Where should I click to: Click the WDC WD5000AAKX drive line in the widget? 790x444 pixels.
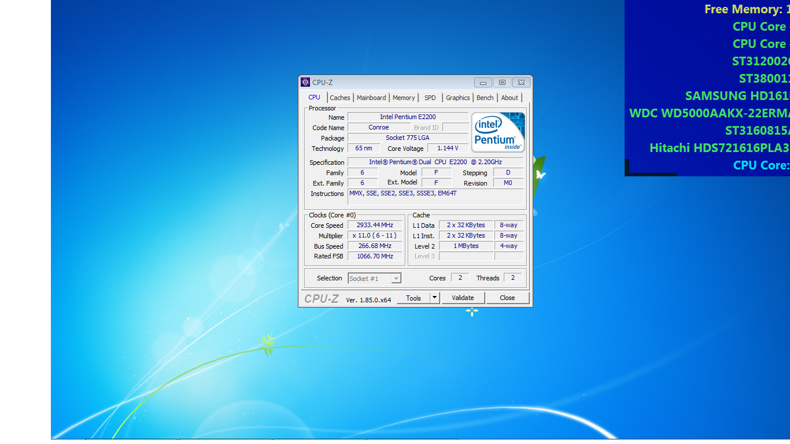click(710, 113)
